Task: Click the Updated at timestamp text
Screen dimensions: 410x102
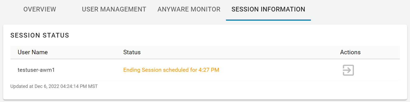Action: point(54,86)
